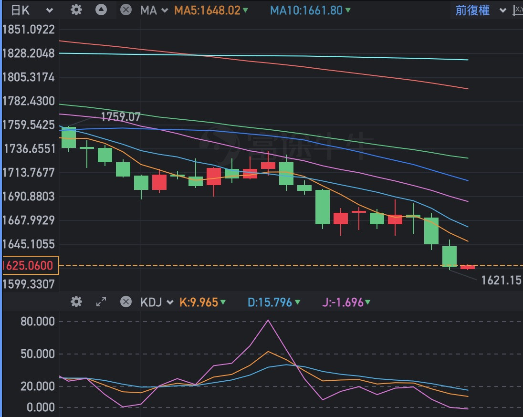Open MA indicator settings gear
Screen dimensions: 523x417
click(76, 10)
